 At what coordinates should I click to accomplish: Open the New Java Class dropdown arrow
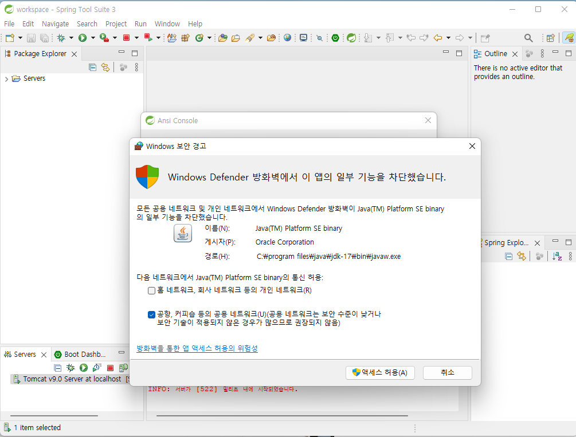pyautogui.click(x=209, y=38)
